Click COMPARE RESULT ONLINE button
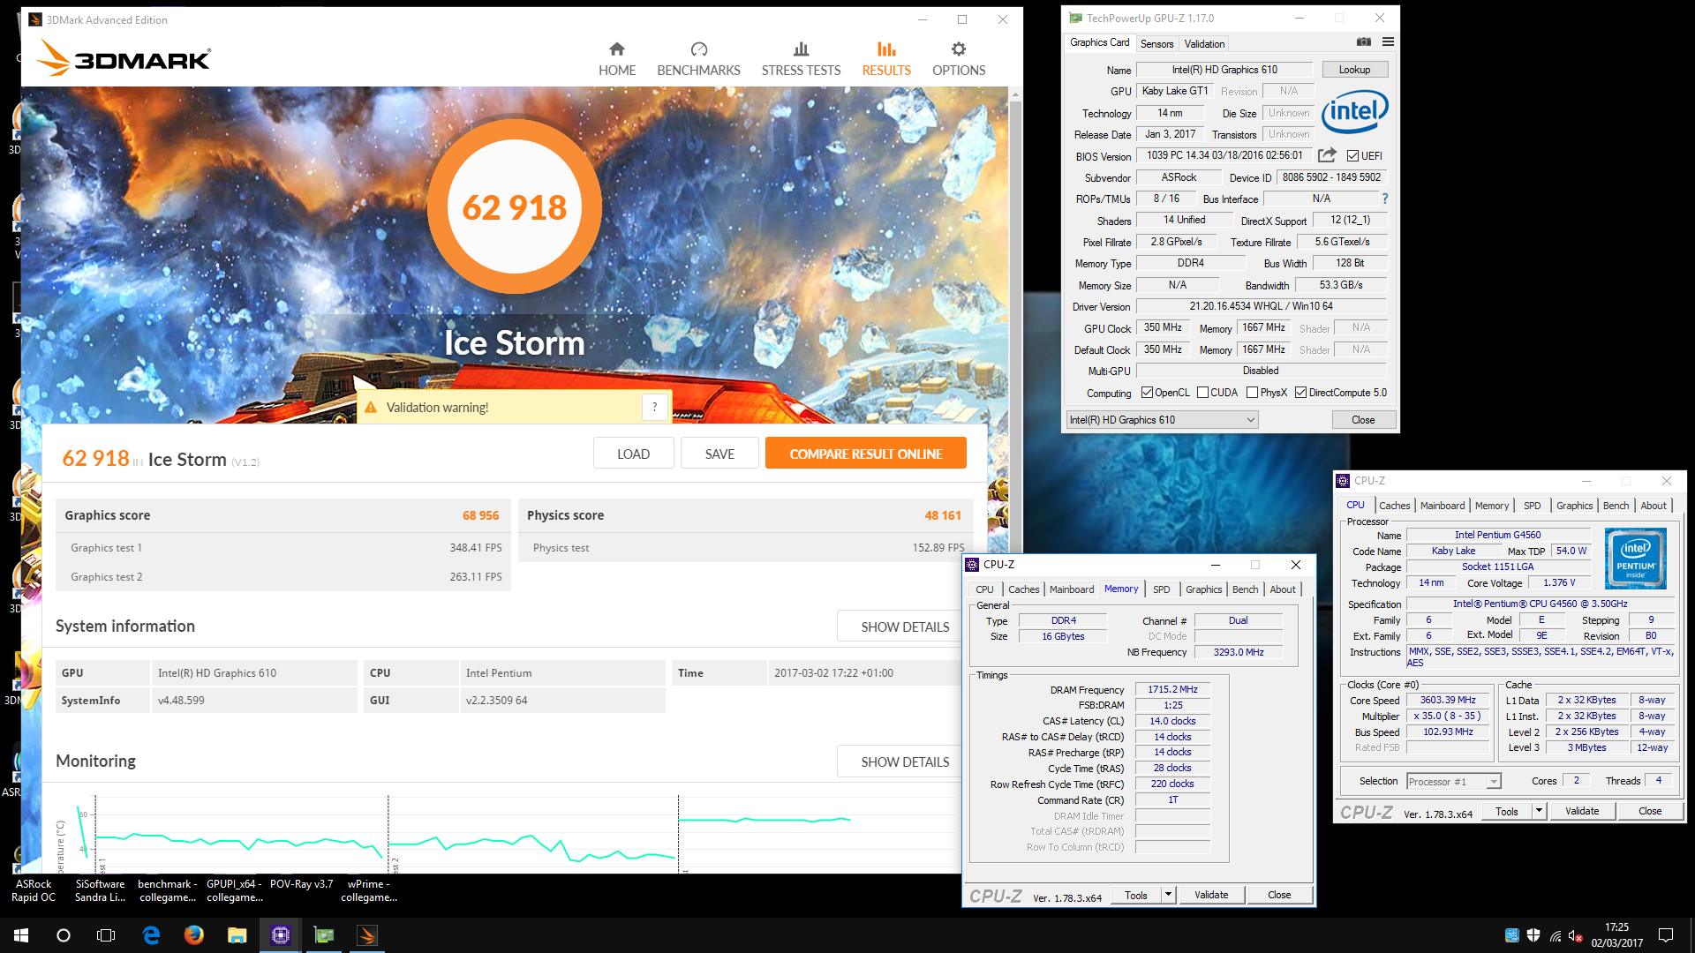 pyautogui.click(x=865, y=454)
